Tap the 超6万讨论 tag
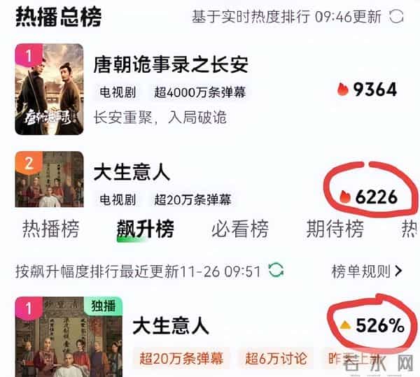The image size is (420, 377). click(276, 358)
